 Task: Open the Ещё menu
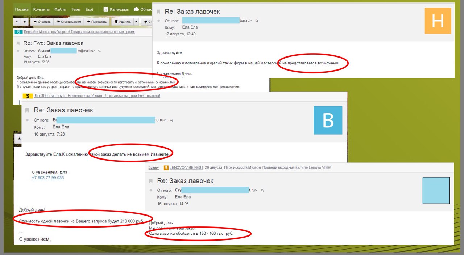pyautogui.click(x=90, y=9)
